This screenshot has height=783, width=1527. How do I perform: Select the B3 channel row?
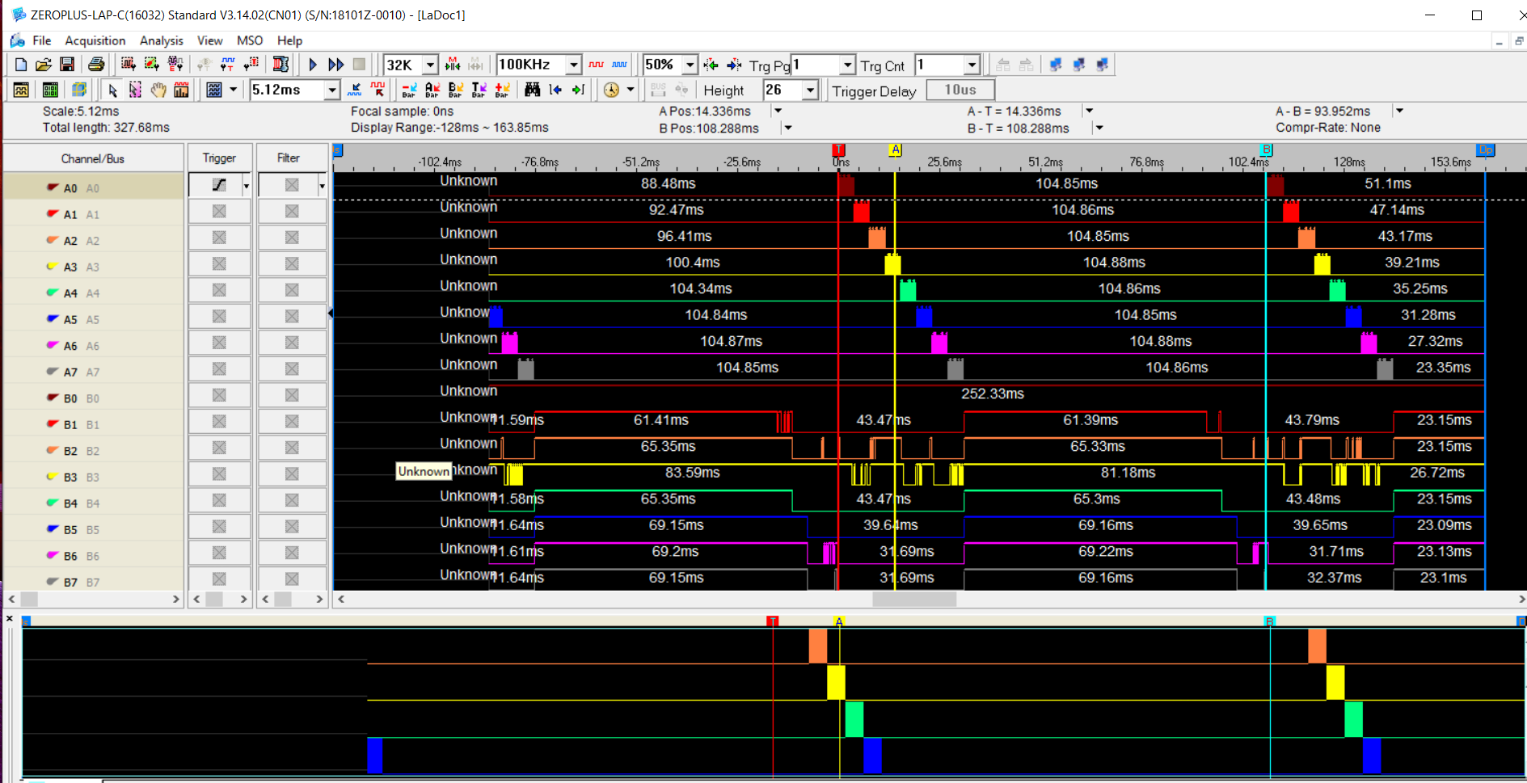point(93,477)
